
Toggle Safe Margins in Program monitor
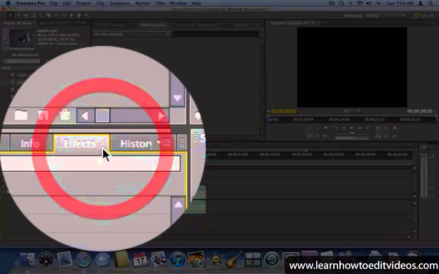(387, 128)
